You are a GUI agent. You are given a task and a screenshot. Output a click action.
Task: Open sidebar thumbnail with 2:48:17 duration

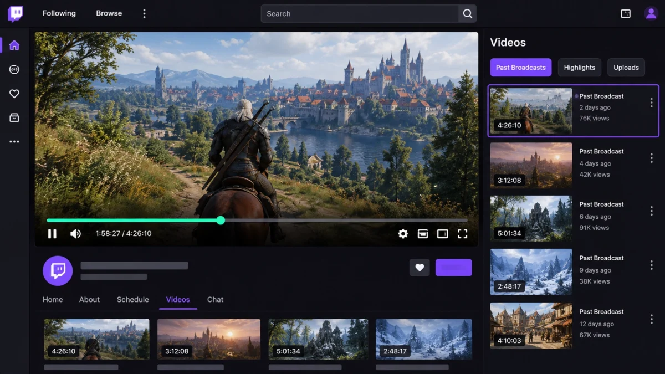531,272
